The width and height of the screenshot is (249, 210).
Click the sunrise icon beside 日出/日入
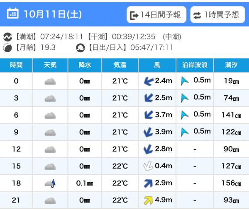tap(80, 48)
